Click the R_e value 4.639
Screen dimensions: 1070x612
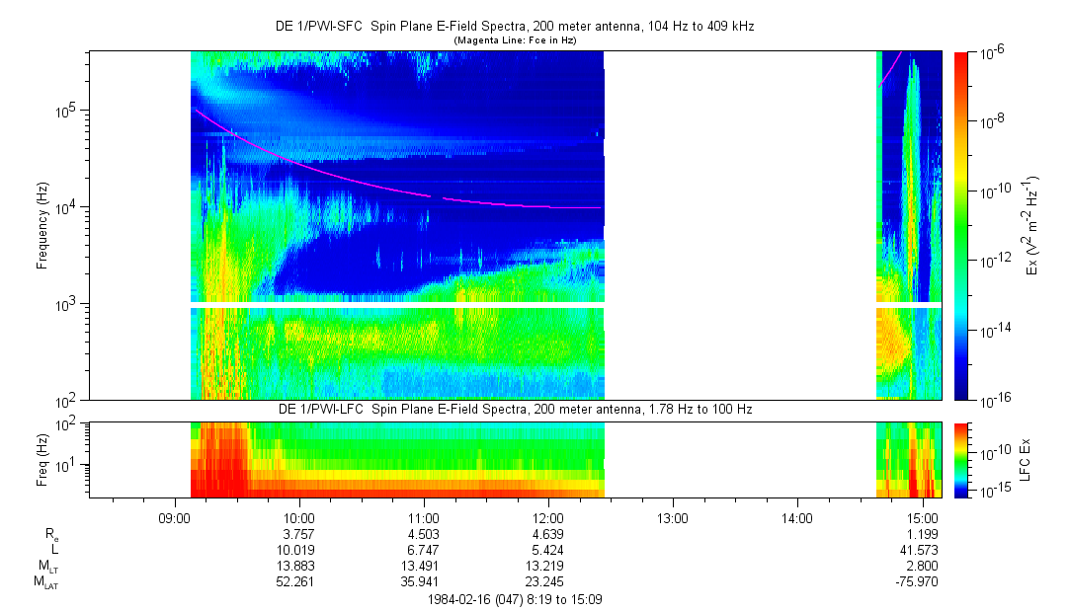(x=548, y=533)
